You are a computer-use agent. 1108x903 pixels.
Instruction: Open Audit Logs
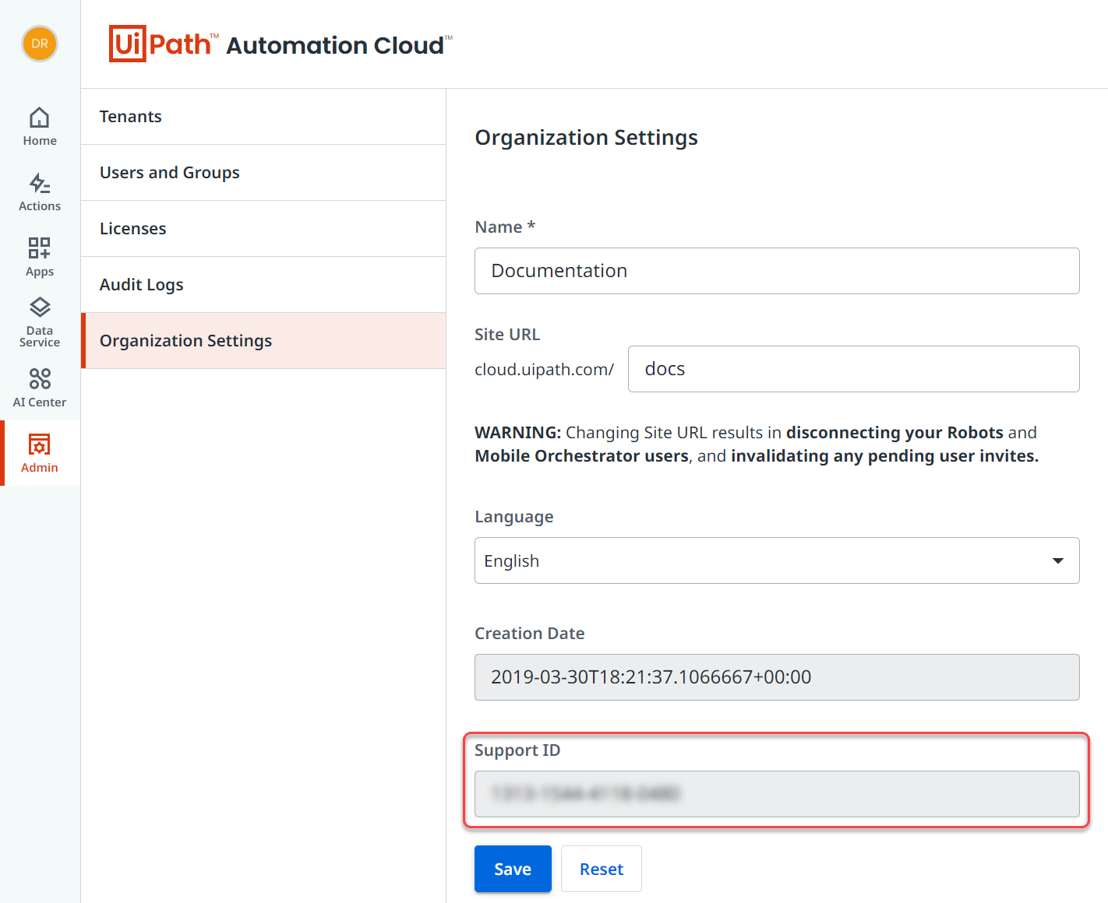[x=263, y=285]
